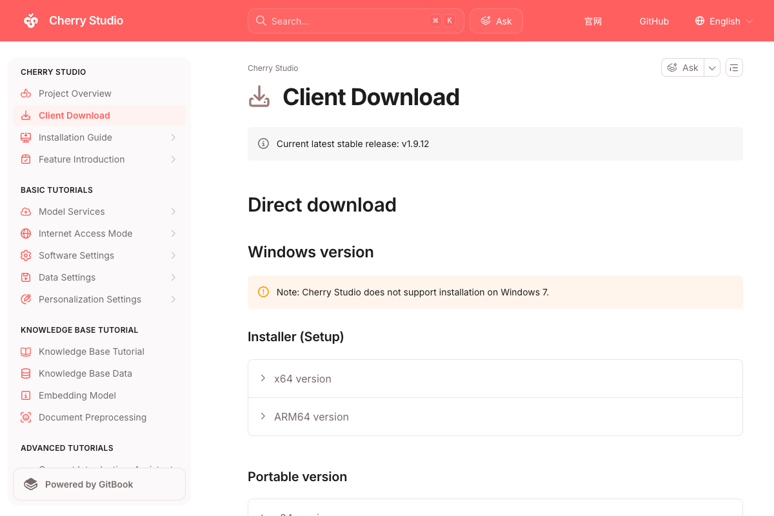Viewport: 774px width, 516px height.
Task: Expand Data Settings submenu chevron
Action: tap(174, 277)
